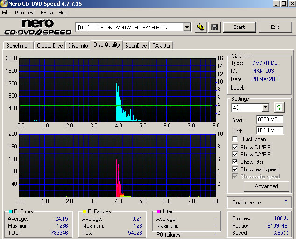Click the cyan PI Errors legend swatch
Image resolution: width=296 pixels, height=239 pixels.
coord(11,211)
